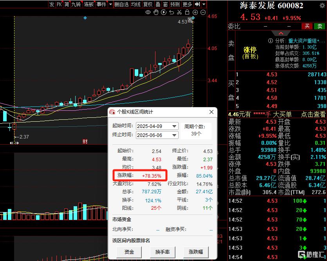Open the 事件 toolbar item
This screenshot has width=327, height=261.
click(x=101, y=4)
